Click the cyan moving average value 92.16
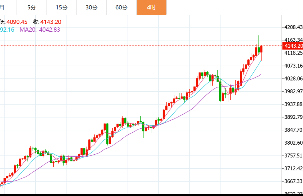303x196 pixels. [7, 29]
